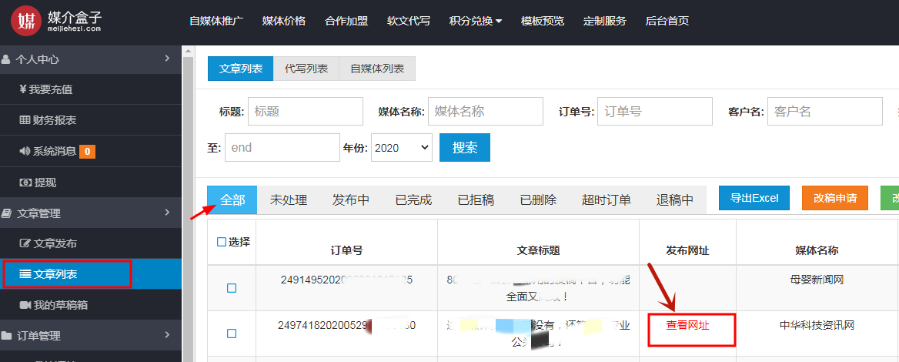Image resolution: width=899 pixels, height=362 pixels.
Task: Click the 系统消息 speaker icon
Action: click(24, 152)
